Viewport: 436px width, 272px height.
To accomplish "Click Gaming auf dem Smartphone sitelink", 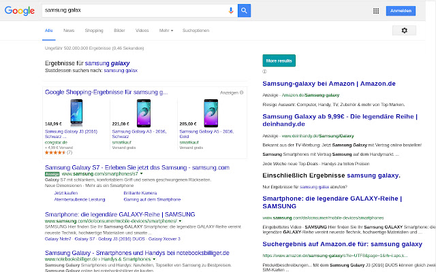I will (152, 199).
